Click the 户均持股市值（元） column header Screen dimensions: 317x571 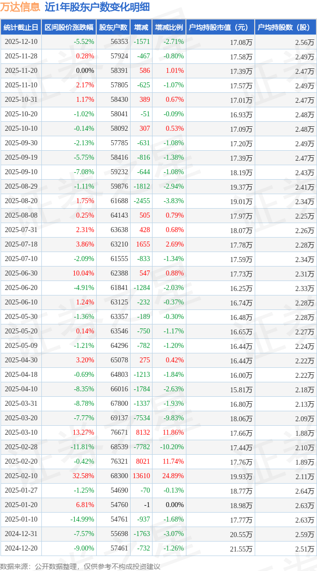pos(220,27)
